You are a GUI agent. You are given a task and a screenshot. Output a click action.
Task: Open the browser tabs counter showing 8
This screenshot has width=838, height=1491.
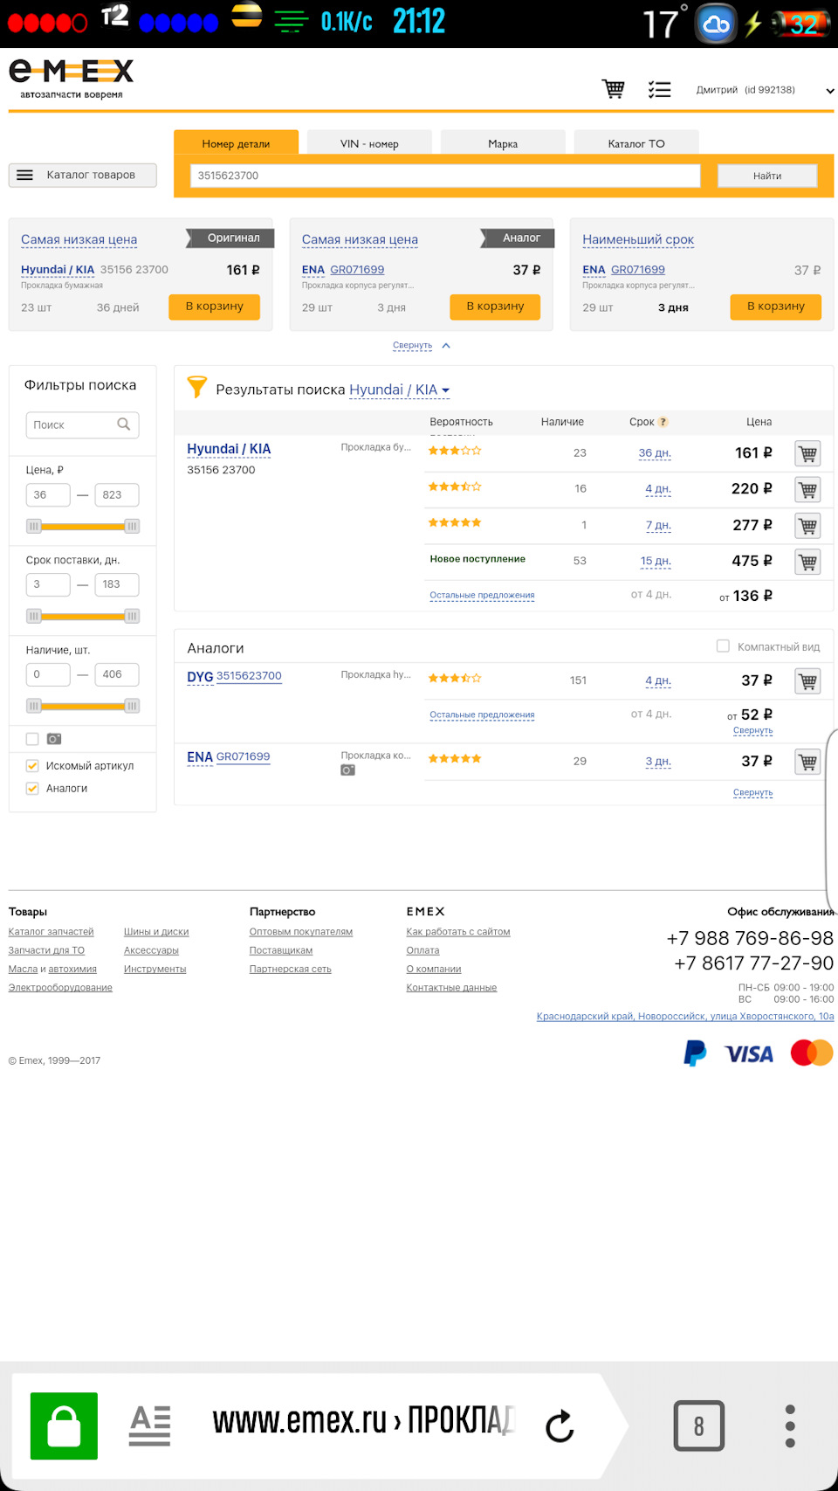tap(698, 1426)
